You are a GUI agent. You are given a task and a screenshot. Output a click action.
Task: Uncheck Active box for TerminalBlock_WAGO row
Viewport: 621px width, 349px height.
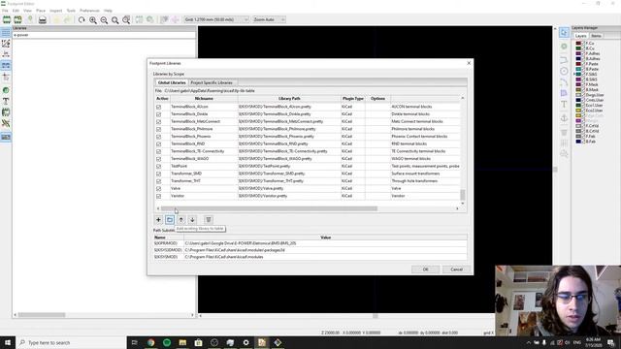159,159
